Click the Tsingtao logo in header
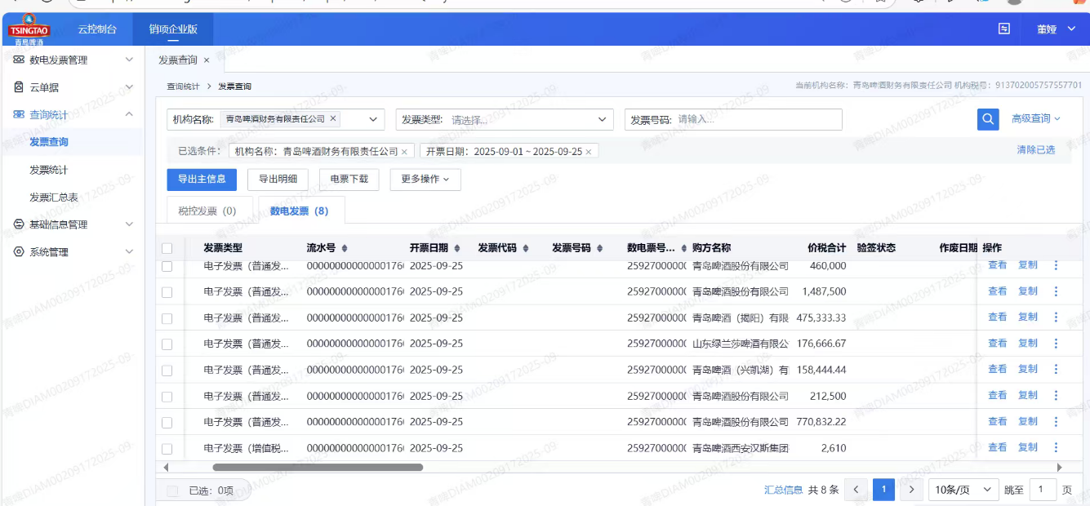1090x506 pixels. coord(29,29)
